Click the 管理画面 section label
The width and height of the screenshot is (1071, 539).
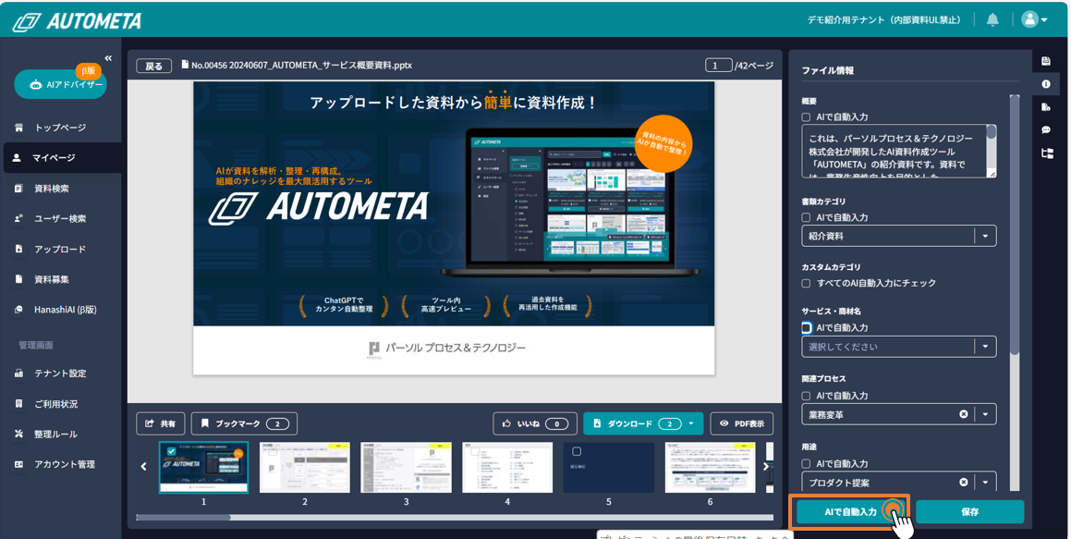coord(35,345)
